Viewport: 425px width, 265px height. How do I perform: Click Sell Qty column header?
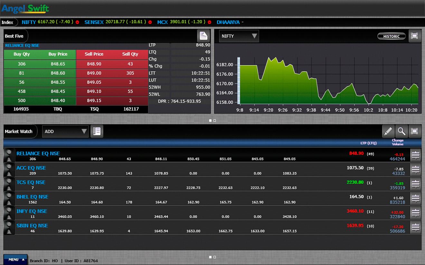[x=130, y=54]
